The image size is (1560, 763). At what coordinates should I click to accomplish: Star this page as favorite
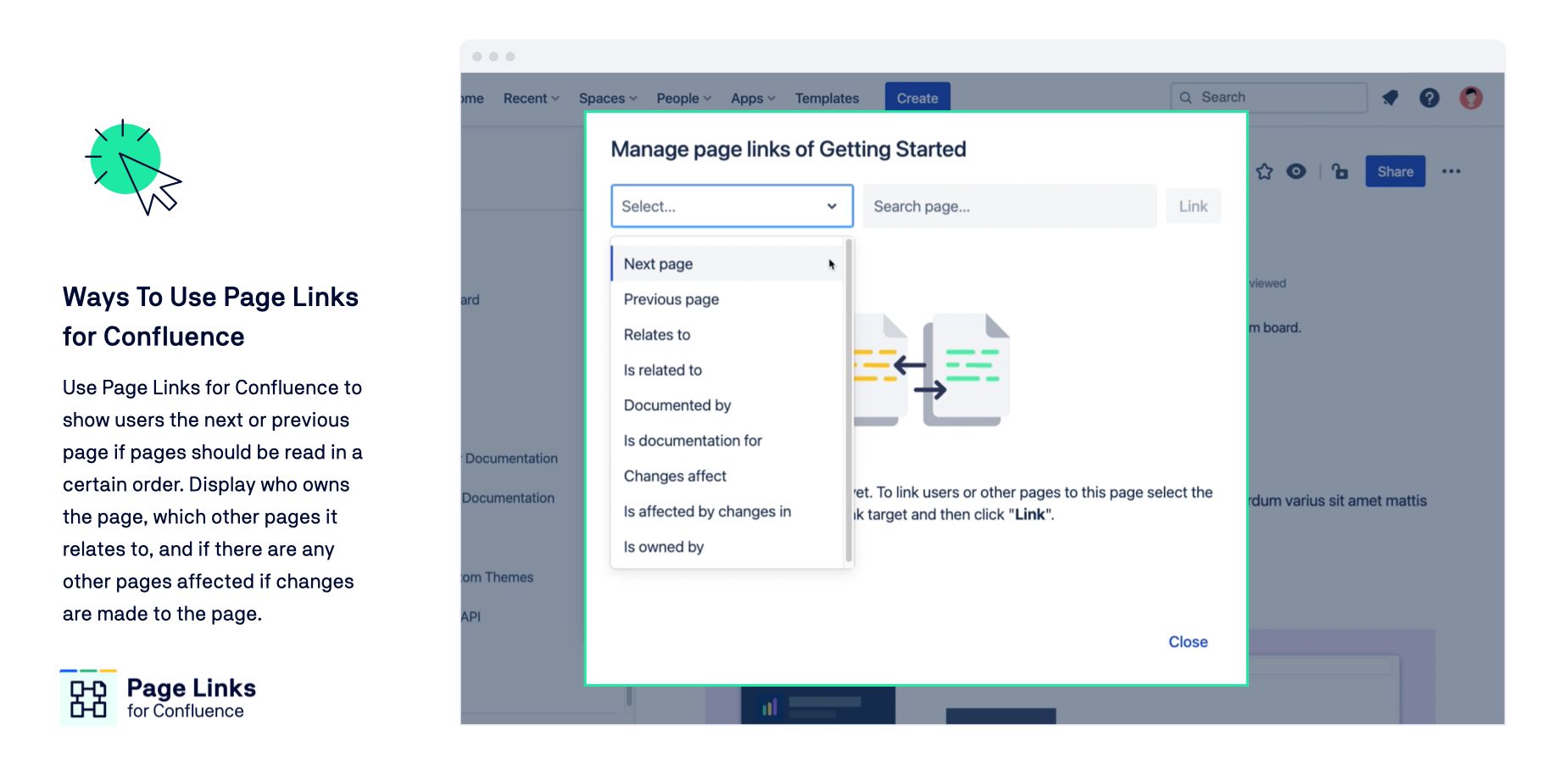point(1264,171)
